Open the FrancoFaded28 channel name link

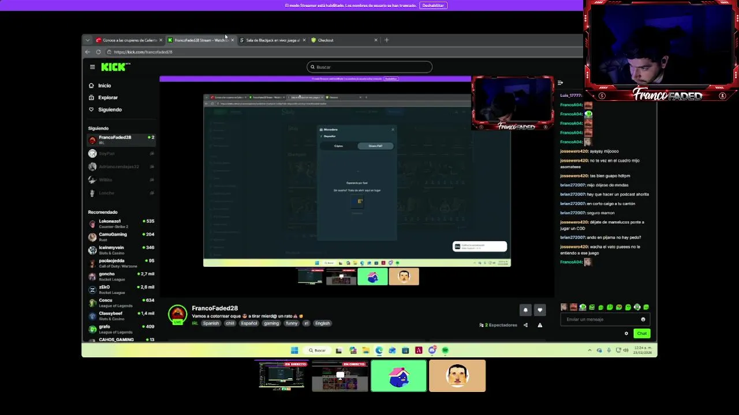(215, 308)
